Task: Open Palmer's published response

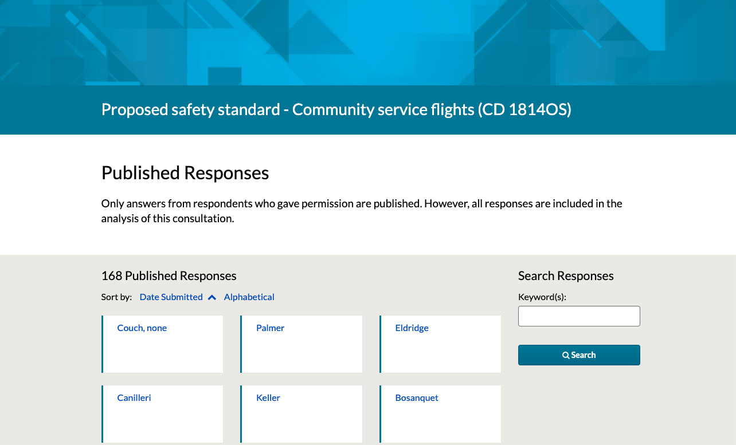Action: [270, 328]
